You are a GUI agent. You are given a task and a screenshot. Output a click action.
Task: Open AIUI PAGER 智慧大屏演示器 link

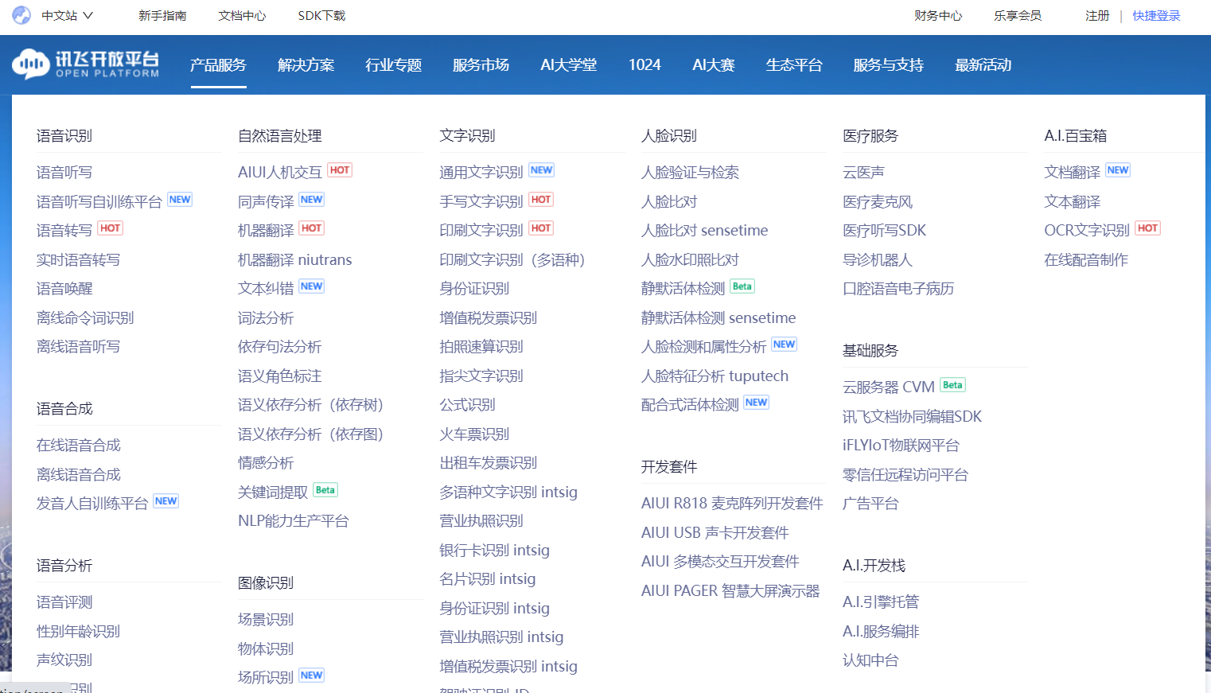pos(730,590)
